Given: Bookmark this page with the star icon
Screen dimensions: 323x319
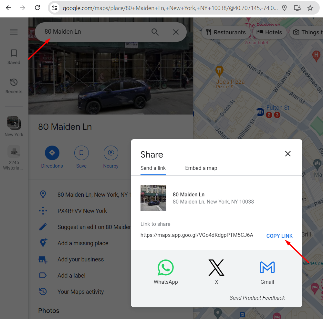Looking at the screenshot, I should pos(310,8).
